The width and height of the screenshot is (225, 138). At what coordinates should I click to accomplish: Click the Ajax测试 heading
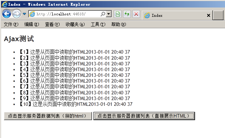(x=19, y=39)
